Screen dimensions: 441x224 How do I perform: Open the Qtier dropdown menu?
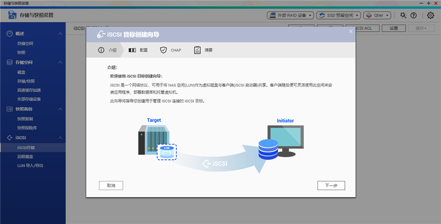tap(377, 15)
